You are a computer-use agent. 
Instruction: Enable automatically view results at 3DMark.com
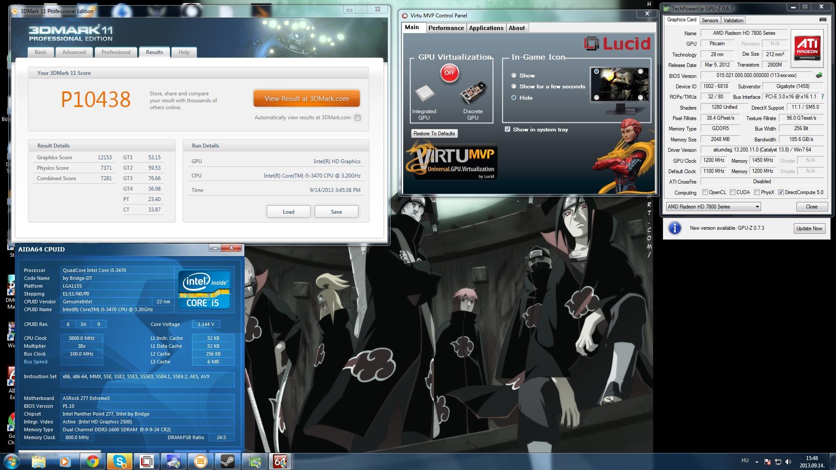click(x=357, y=117)
